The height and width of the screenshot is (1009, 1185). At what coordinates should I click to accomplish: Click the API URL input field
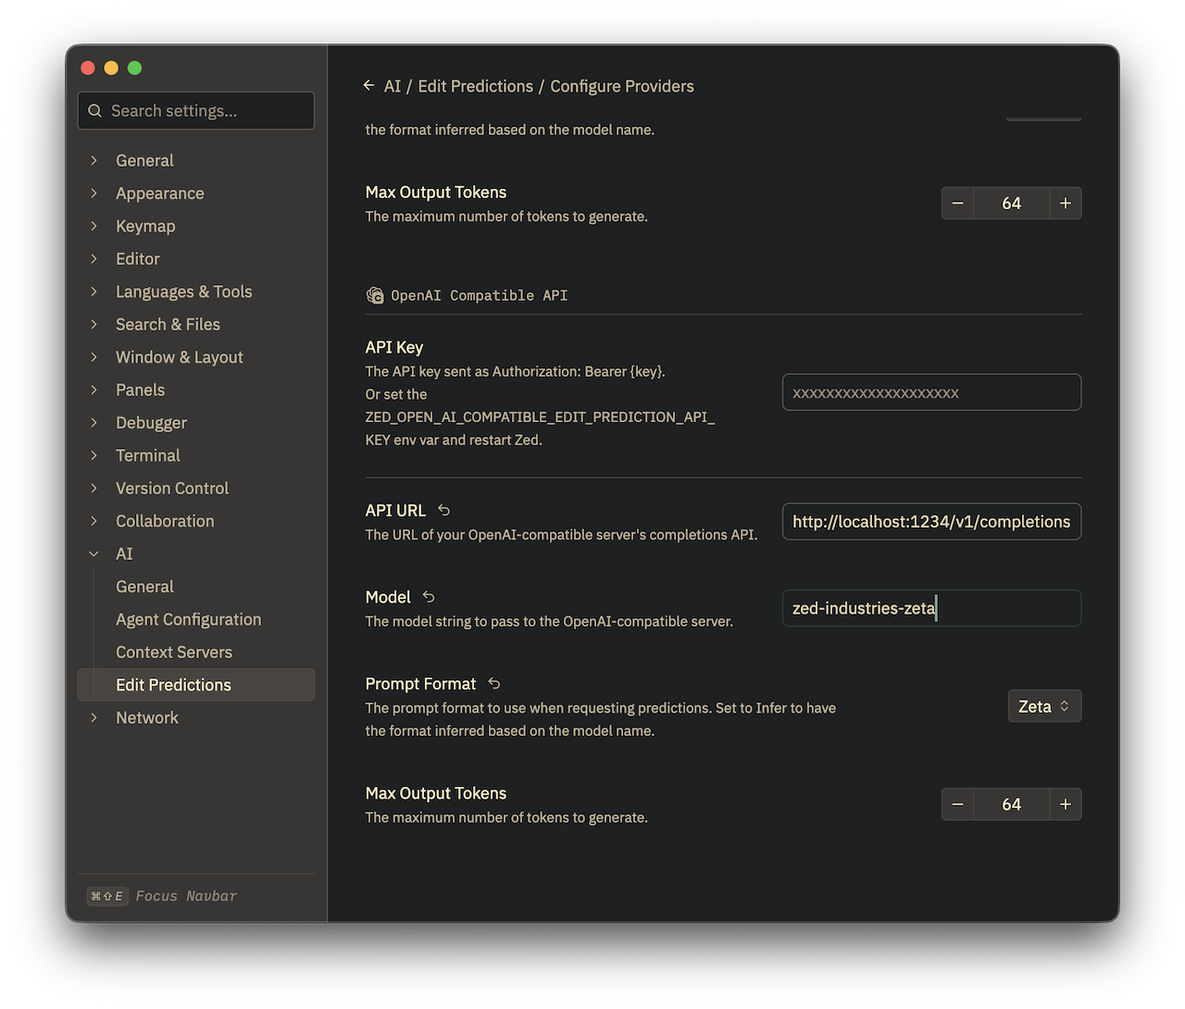(x=931, y=521)
